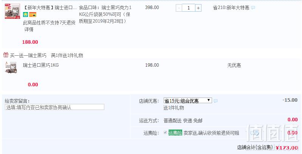The height and width of the screenshot is (154, 302).
Task: Click the 买一送一瑞士黑巧 promotion label
Action: coord(28,56)
